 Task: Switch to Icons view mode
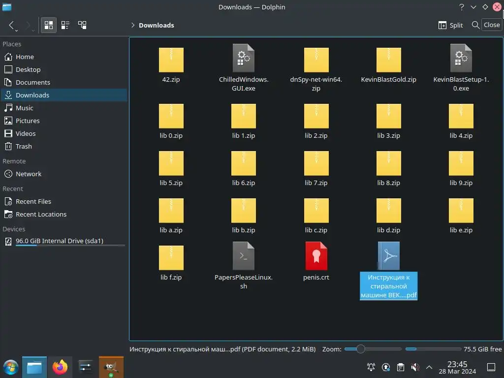coord(49,25)
